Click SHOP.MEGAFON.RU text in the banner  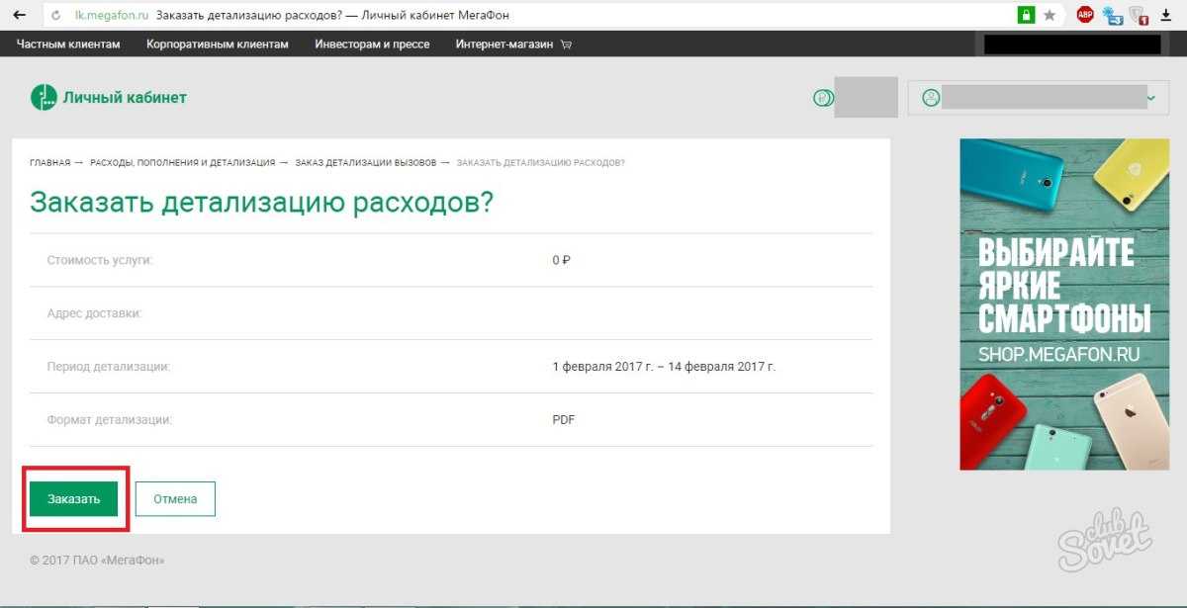[x=1058, y=353]
